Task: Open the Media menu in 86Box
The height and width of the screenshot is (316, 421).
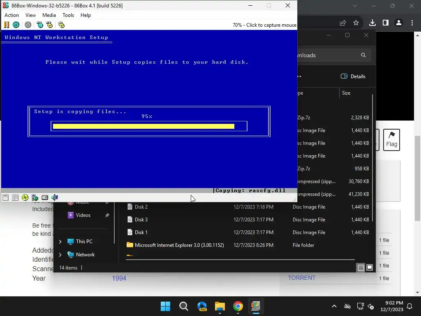Action: pyautogui.click(x=49, y=15)
